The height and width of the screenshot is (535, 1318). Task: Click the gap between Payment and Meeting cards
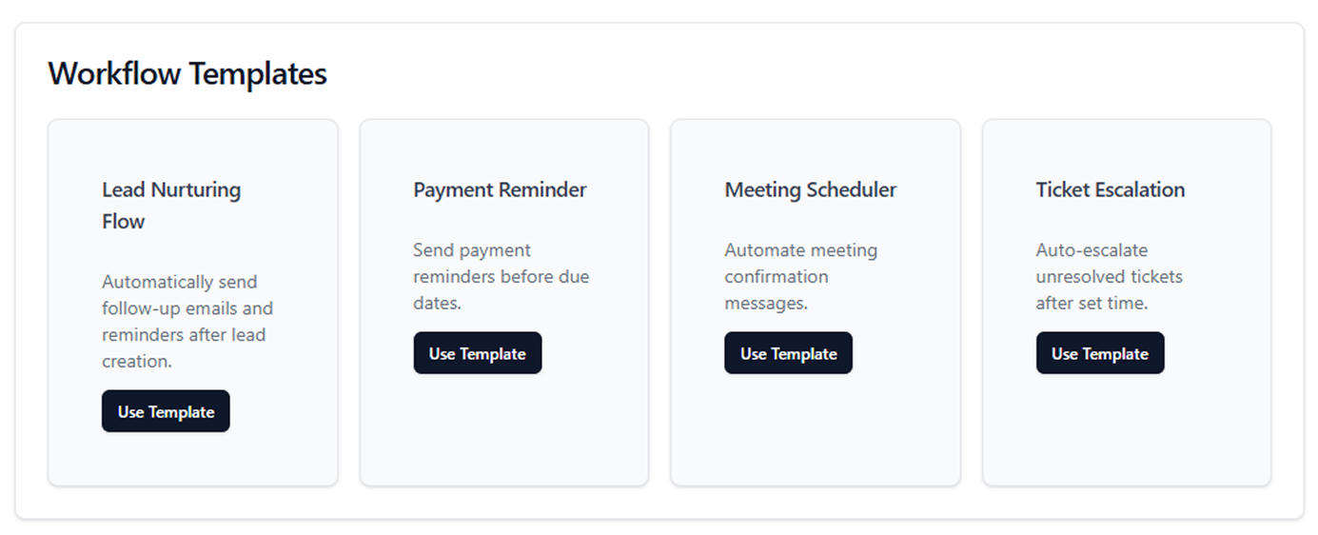[659, 302]
